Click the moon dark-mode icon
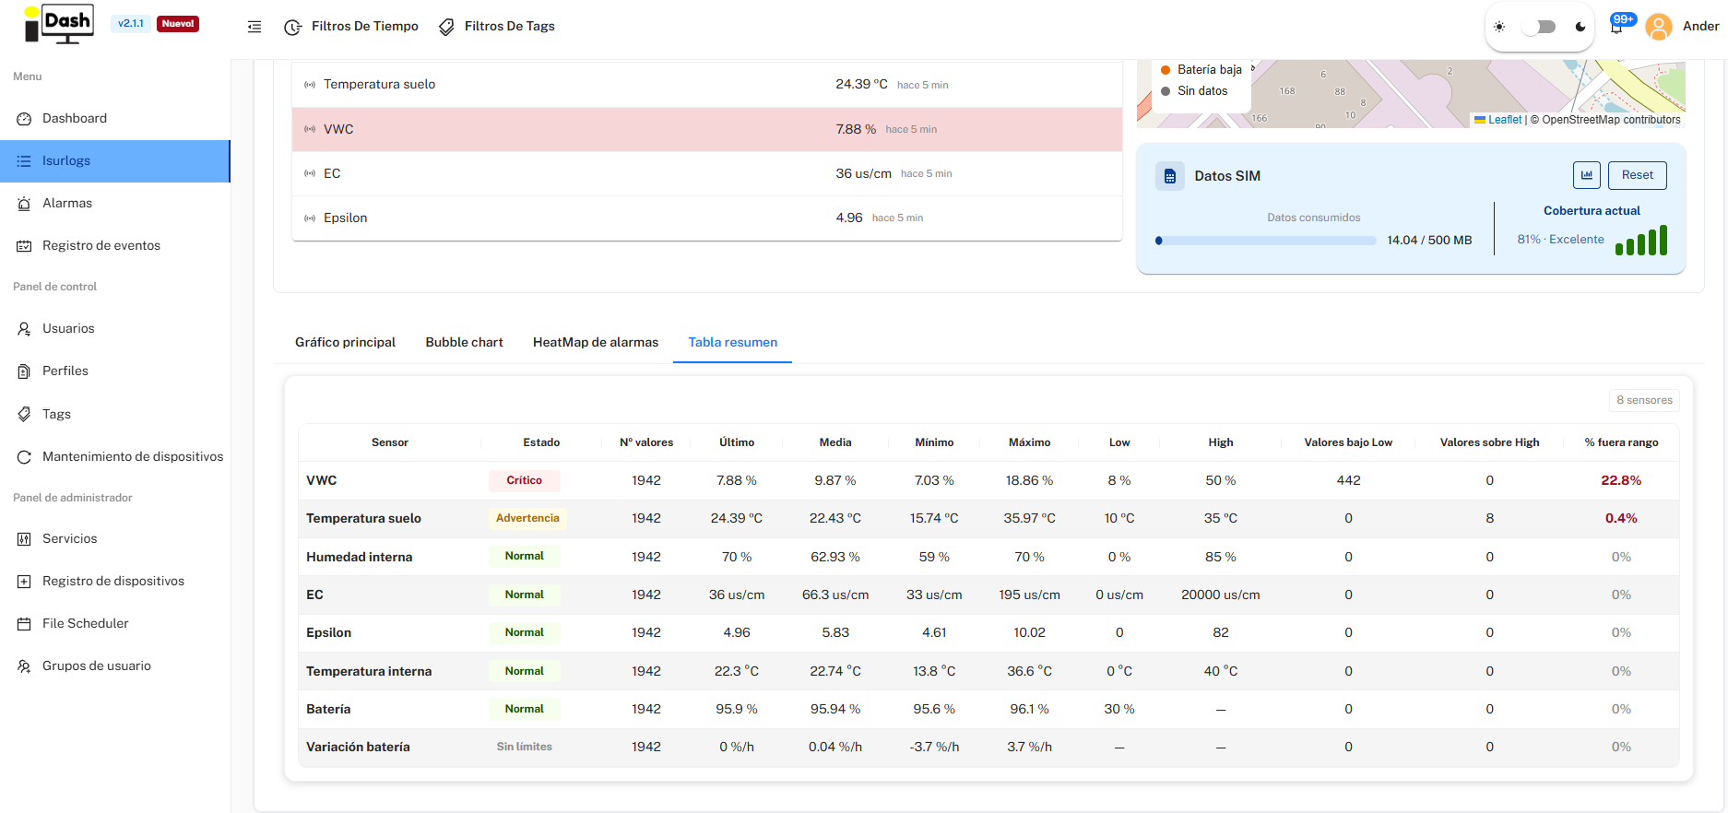Image resolution: width=1728 pixels, height=813 pixels. point(1580,27)
